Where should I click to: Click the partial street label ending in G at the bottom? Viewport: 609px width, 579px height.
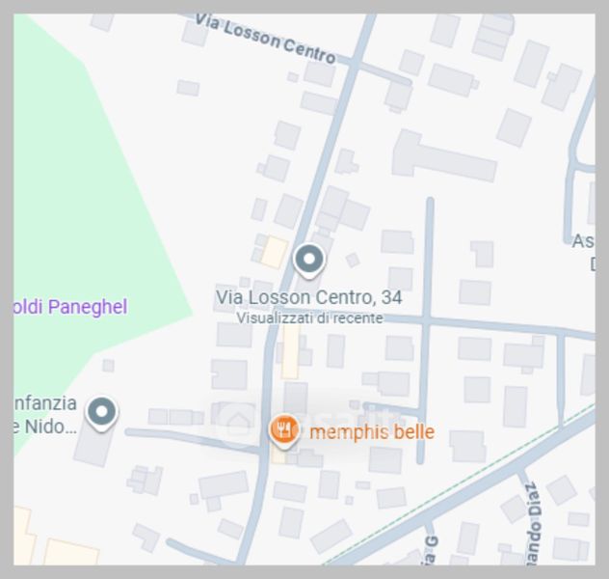point(433,550)
